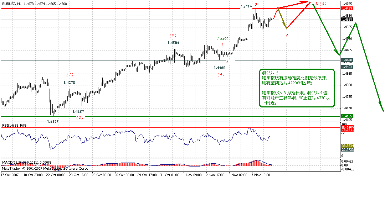Click the RSI(14) 59.1686 indicator label
Viewport: 385px width, 201px height.
(x=14, y=126)
